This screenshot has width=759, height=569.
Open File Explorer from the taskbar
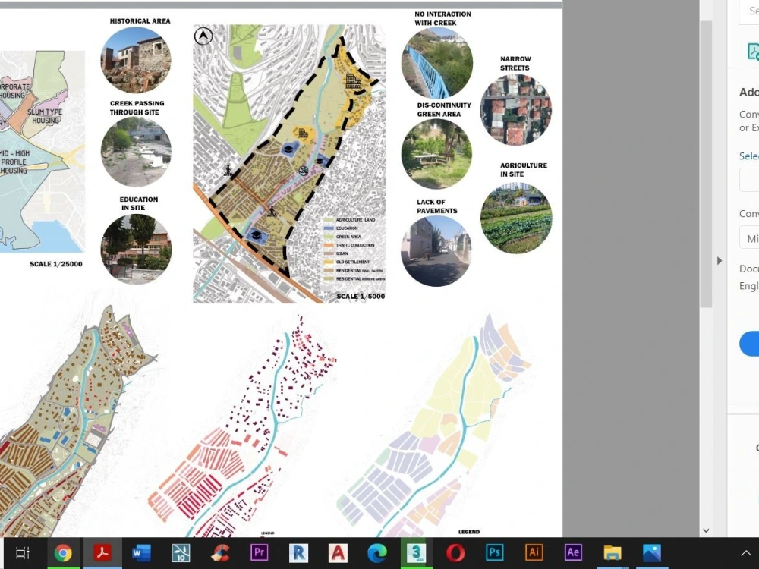point(613,552)
